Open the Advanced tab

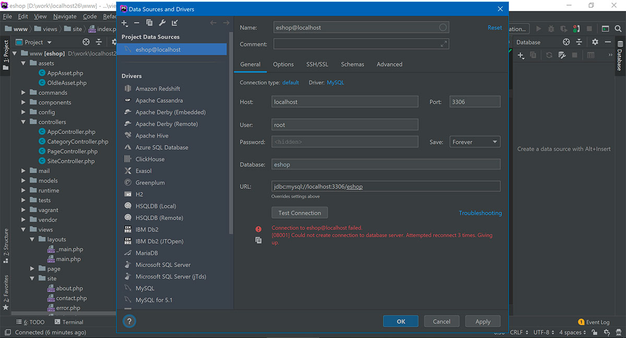pos(389,64)
